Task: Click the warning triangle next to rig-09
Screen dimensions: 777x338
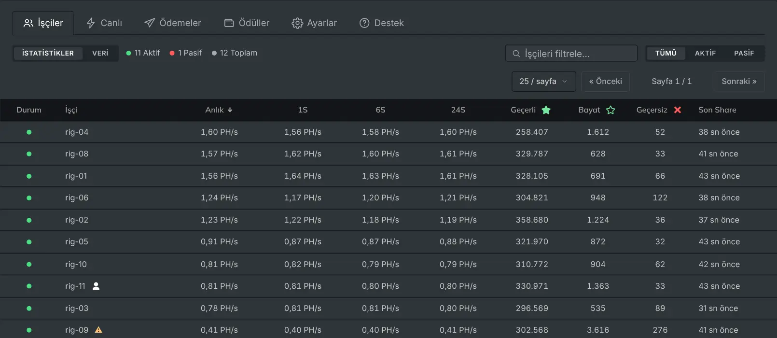Action: tap(98, 330)
